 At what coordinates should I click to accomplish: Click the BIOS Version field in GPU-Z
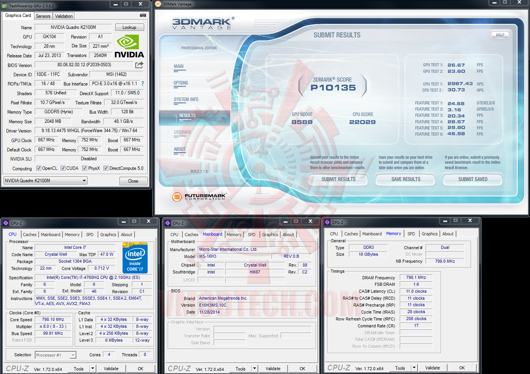click(84, 65)
